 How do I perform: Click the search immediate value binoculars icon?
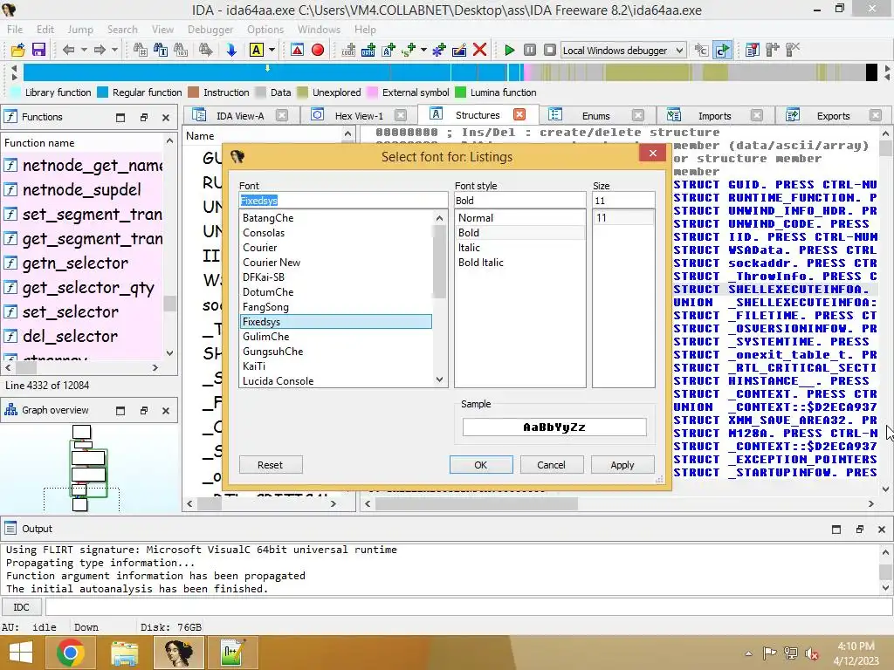coord(140,50)
